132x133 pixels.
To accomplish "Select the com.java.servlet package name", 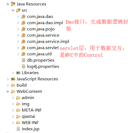I will coord(43,48).
